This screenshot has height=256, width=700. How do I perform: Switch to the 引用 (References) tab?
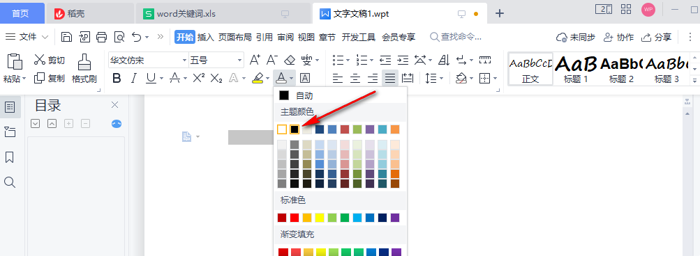pos(265,37)
